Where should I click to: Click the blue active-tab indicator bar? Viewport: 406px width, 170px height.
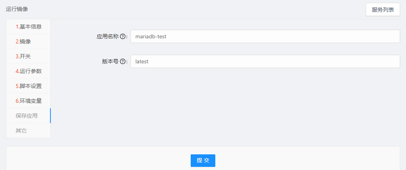(50, 116)
